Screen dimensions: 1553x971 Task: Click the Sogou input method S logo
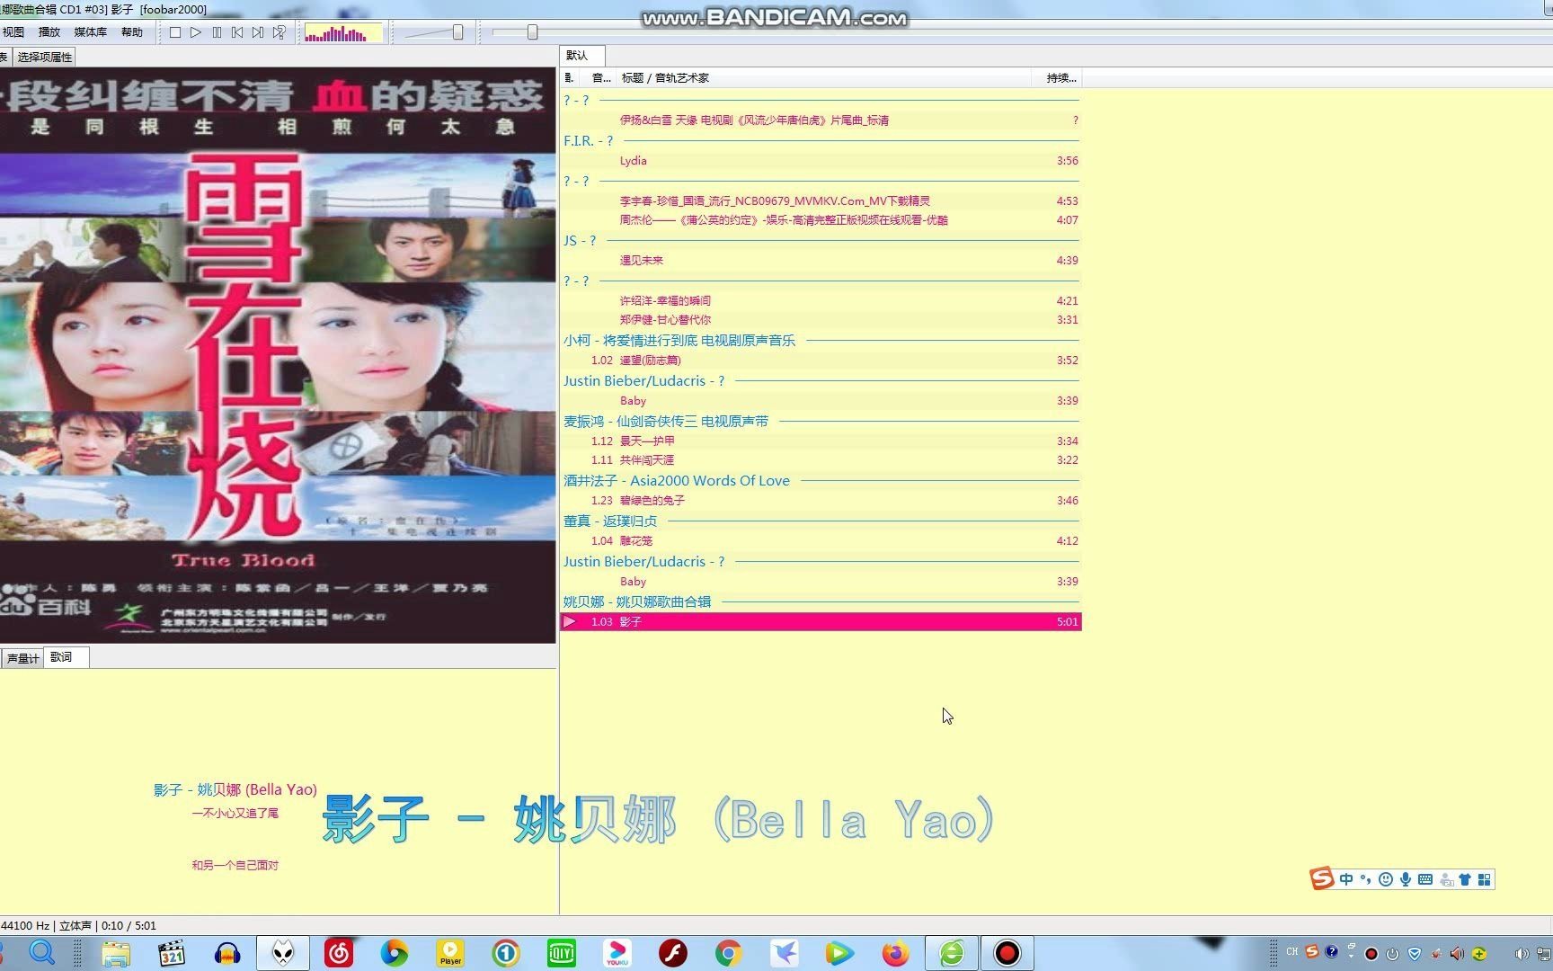click(1322, 878)
